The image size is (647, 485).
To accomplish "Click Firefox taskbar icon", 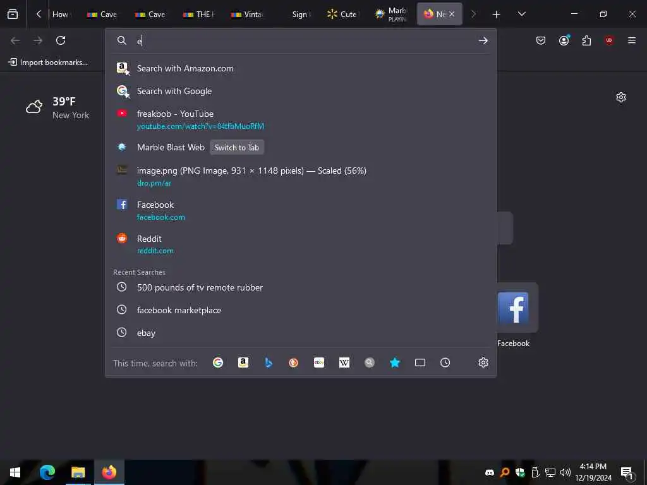I will coord(109,472).
